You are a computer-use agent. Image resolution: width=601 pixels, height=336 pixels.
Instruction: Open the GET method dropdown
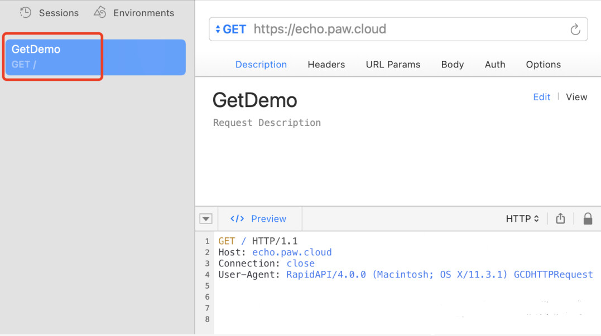pos(230,30)
